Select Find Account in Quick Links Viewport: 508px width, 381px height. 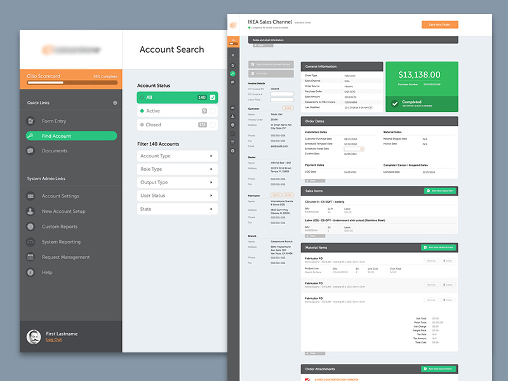(71, 136)
